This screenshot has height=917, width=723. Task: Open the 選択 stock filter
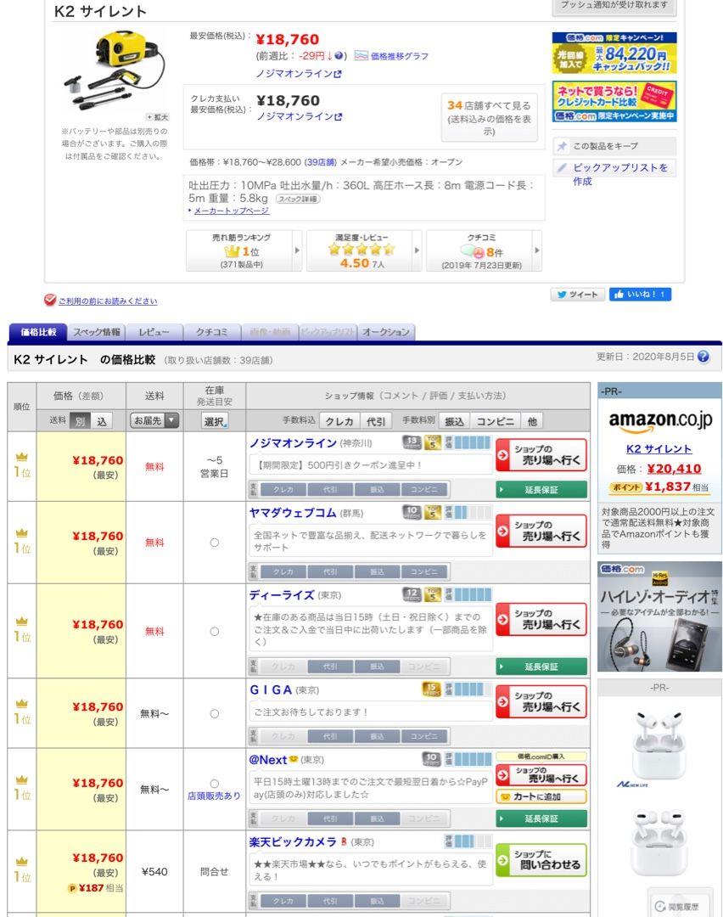click(215, 420)
